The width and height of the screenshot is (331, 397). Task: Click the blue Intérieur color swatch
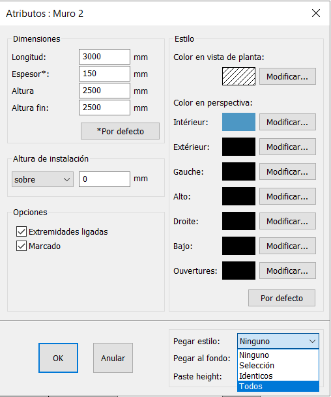coord(238,122)
